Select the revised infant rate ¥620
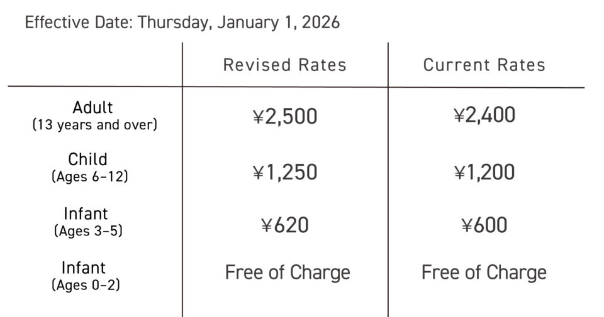The width and height of the screenshot is (604, 317). [x=284, y=225]
